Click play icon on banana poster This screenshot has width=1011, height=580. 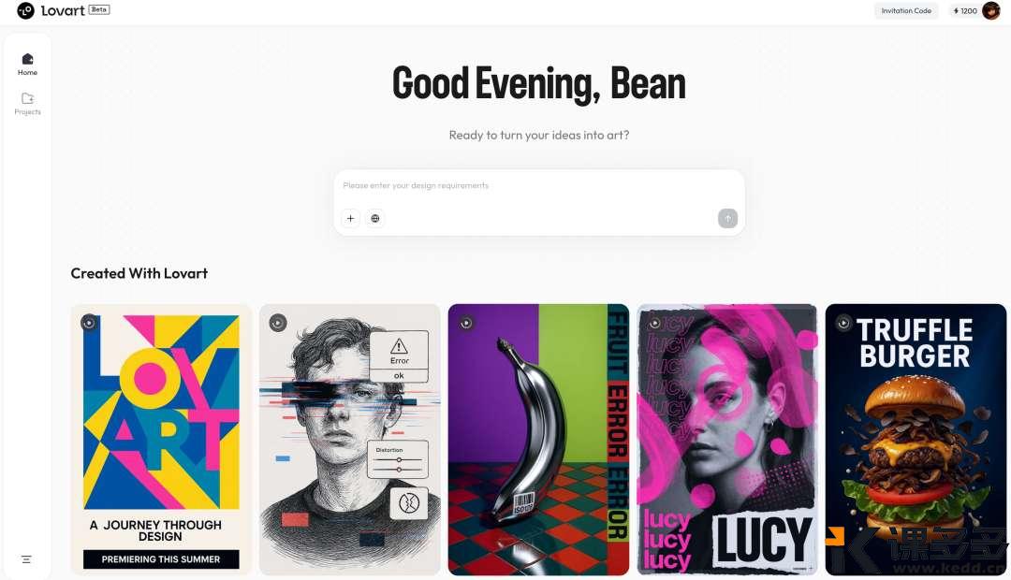click(x=466, y=323)
